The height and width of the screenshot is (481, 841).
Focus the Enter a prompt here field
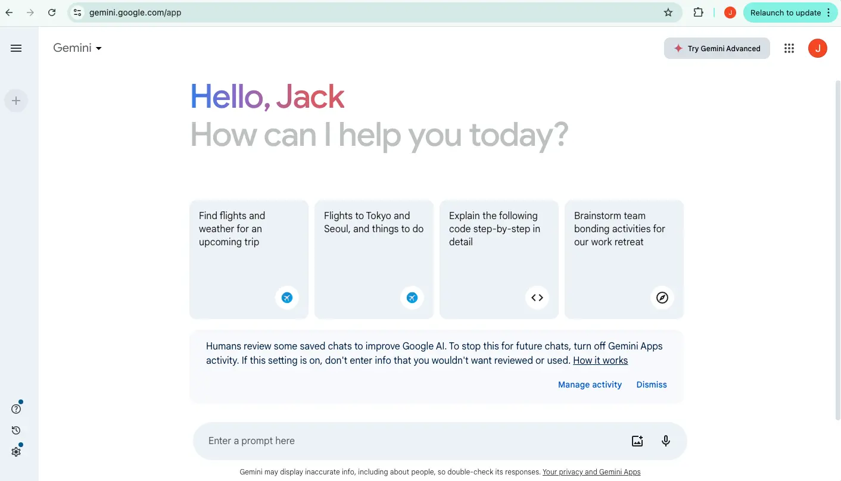pos(411,441)
